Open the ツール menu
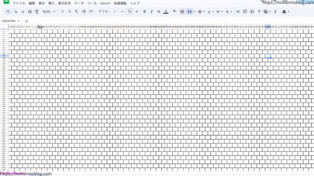 point(92,3)
